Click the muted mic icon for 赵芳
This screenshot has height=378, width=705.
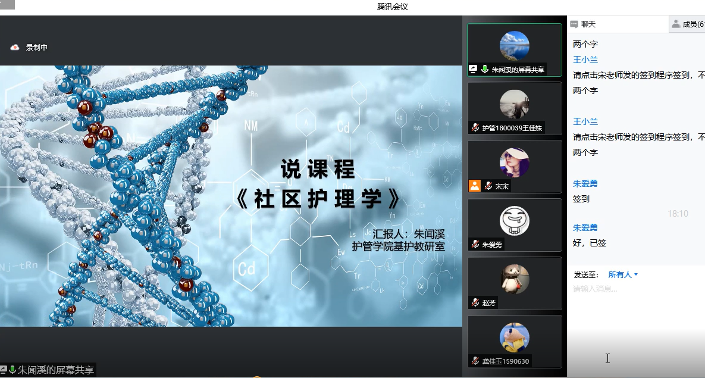[x=475, y=302]
